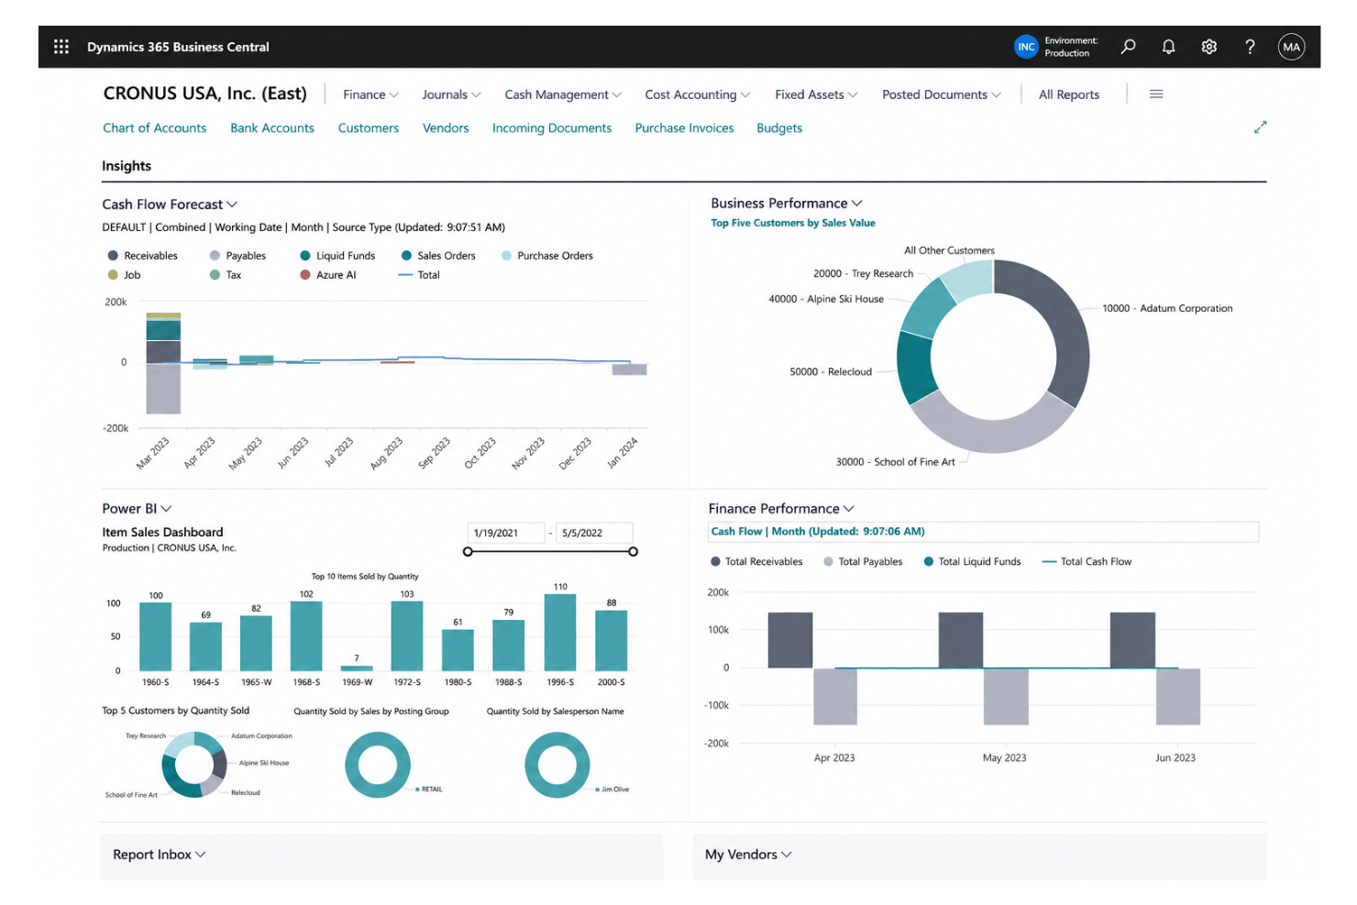Click the left handle of date range slider
This screenshot has height=905, width=1357.
(468, 552)
